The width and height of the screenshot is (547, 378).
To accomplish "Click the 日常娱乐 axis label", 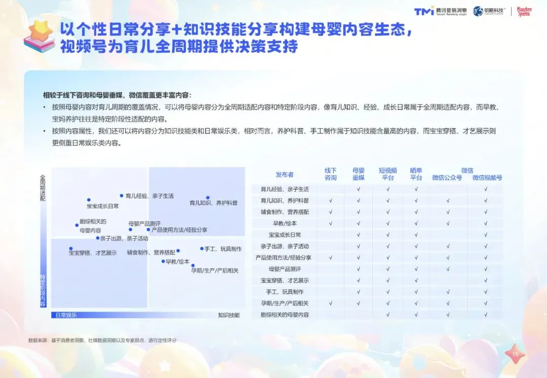I will click(x=66, y=315).
